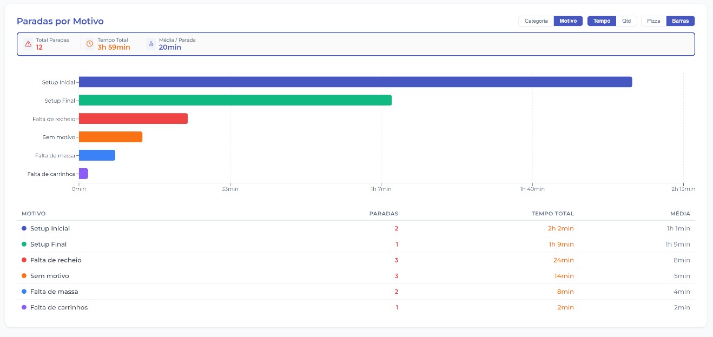The width and height of the screenshot is (713, 337).
Task: Click the red Falta de recheio bar
Action: click(133, 118)
